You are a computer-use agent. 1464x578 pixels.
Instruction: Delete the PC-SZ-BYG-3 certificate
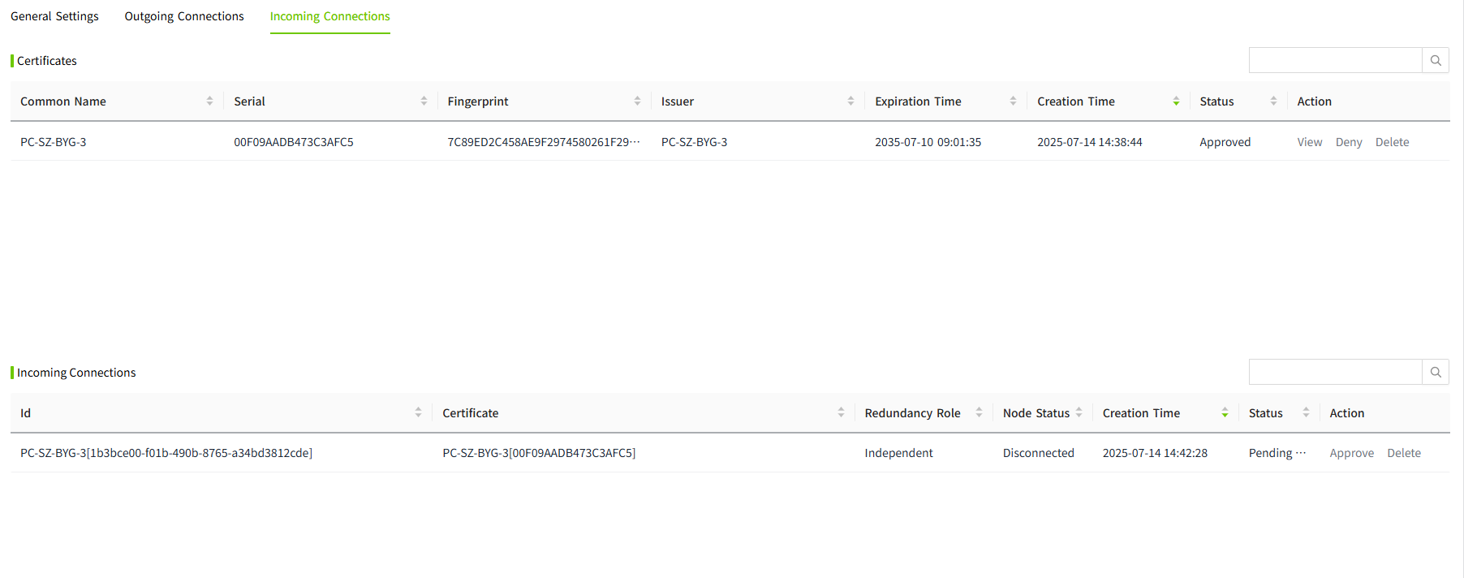coord(1392,142)
